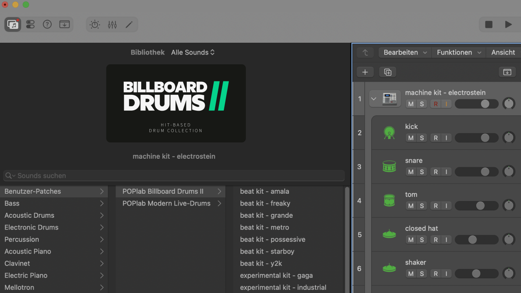Open the Inspector toggle switches icon
The image size is (521, 293).
pyautogui.click(x=30, y=24)
